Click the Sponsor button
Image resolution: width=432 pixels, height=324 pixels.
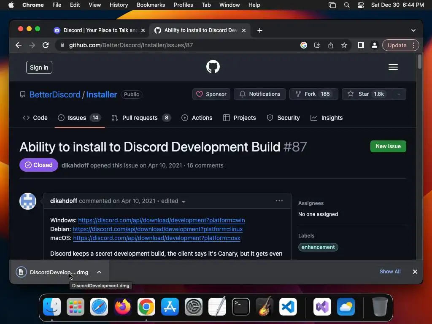point(211,94)
